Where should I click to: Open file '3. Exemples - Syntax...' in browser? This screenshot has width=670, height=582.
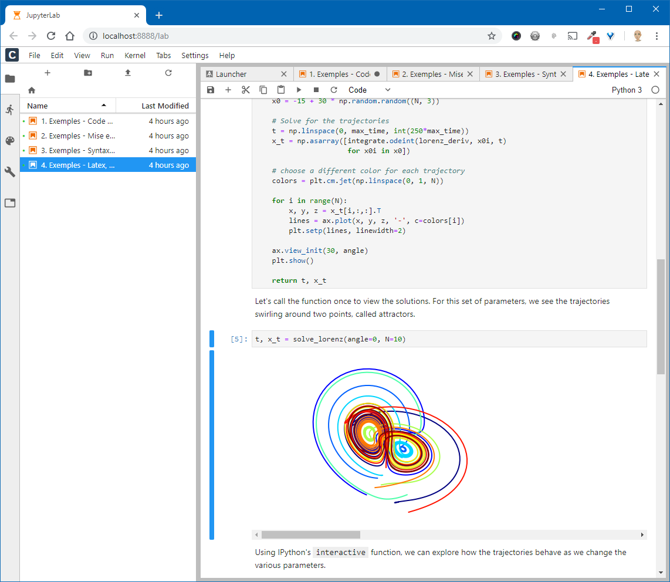[x=77, y=150]
